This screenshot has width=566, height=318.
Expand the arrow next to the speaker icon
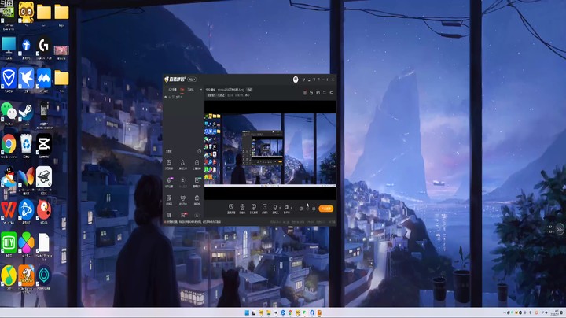(292, 208)
